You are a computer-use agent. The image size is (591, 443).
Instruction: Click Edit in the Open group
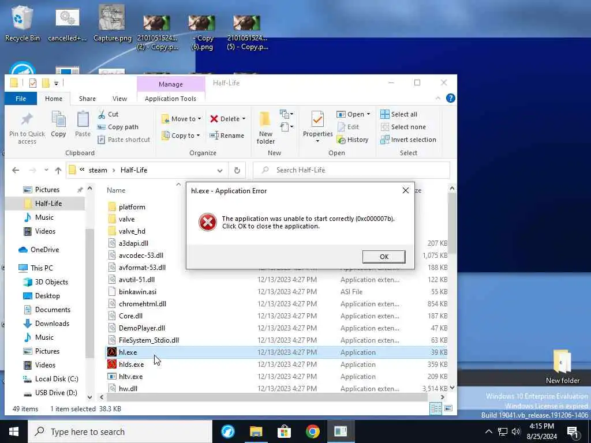[348, 127]
